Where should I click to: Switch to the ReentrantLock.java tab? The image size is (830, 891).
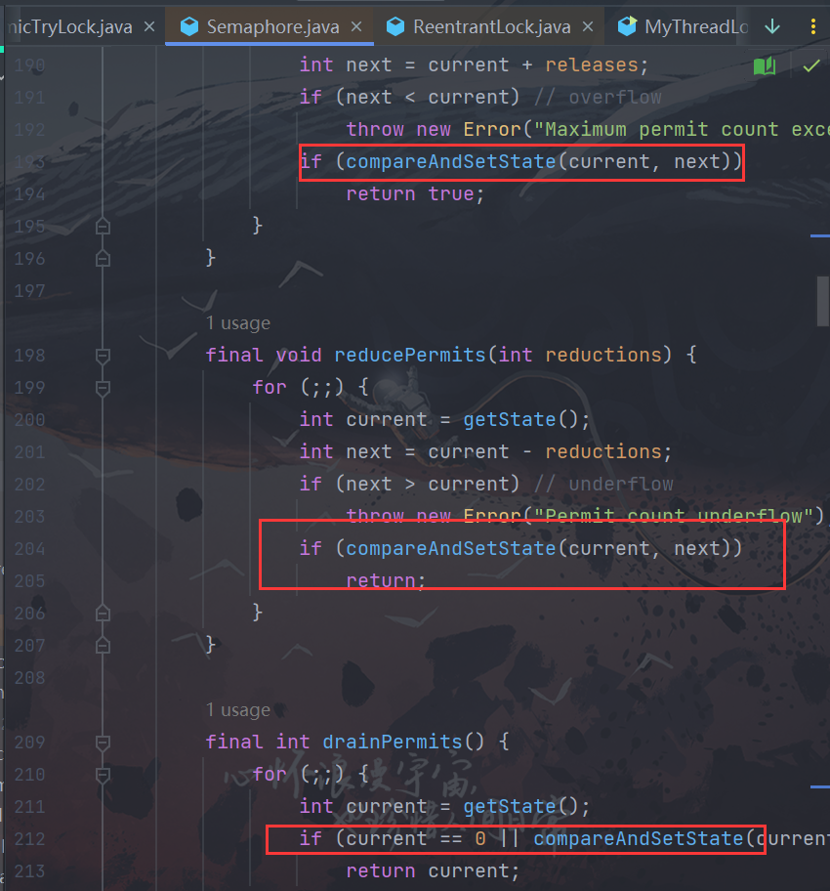click(x=491, y=26)
